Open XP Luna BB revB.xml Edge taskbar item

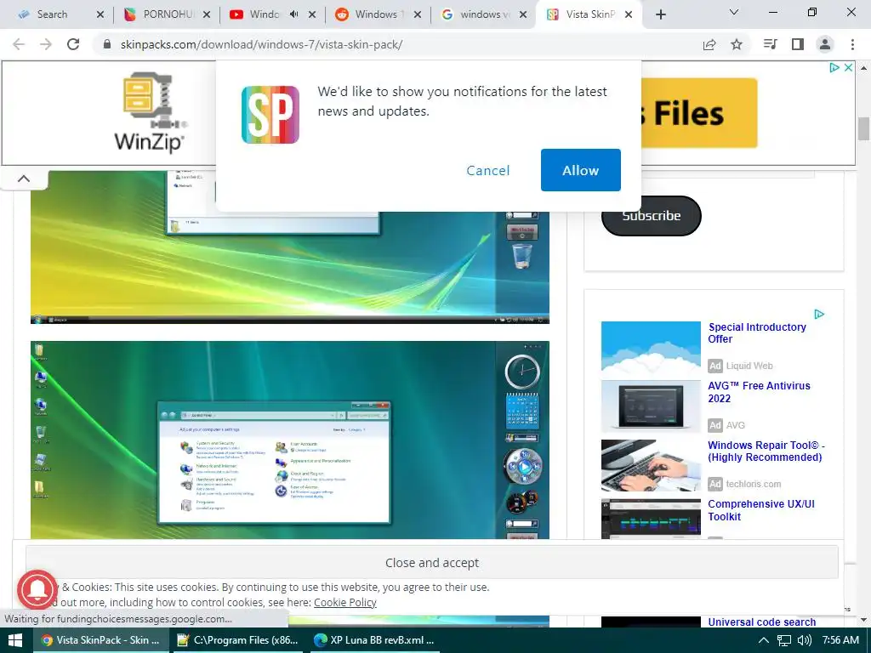point(374,640)
